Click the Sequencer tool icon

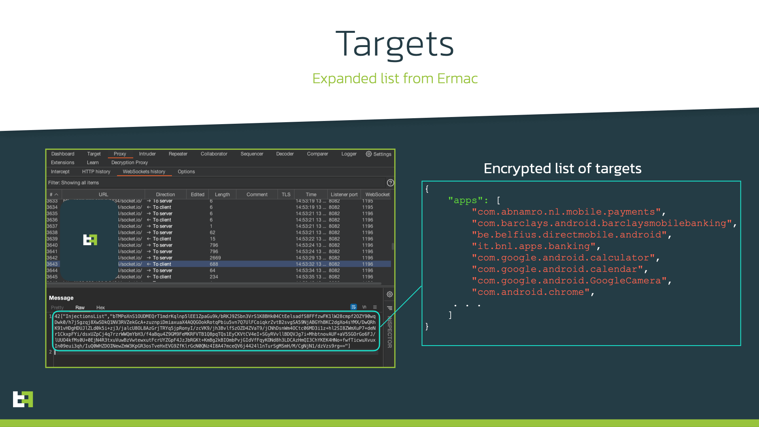coord(251,153)
